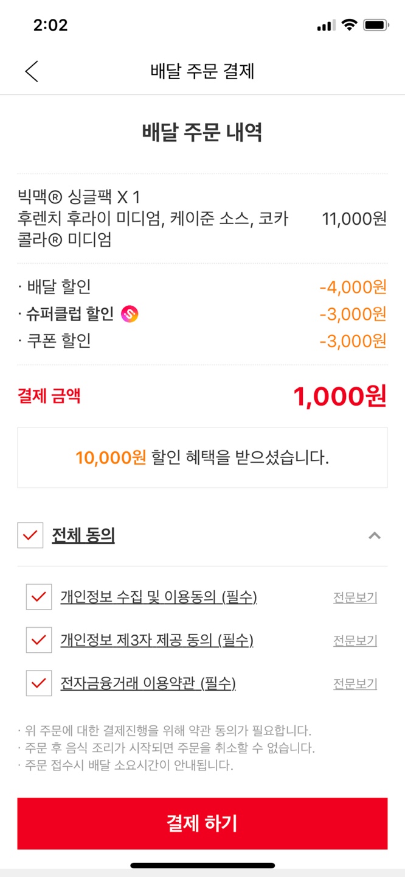405x877 pixels.
Task: Uncheck 개인정보 제3자 제공 동의 checkbox
Action: pos(39,640)
